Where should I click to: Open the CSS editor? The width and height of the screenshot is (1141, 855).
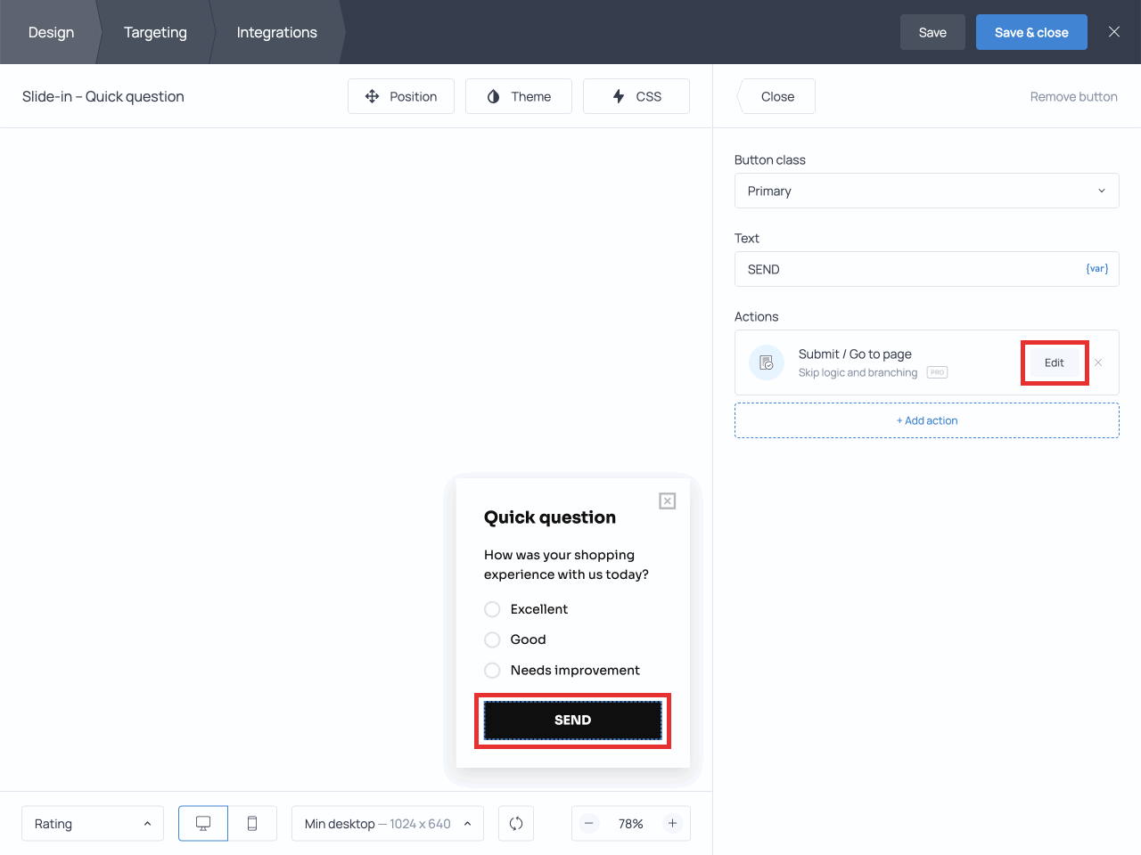pyautogui.click(x=636, y=96)
